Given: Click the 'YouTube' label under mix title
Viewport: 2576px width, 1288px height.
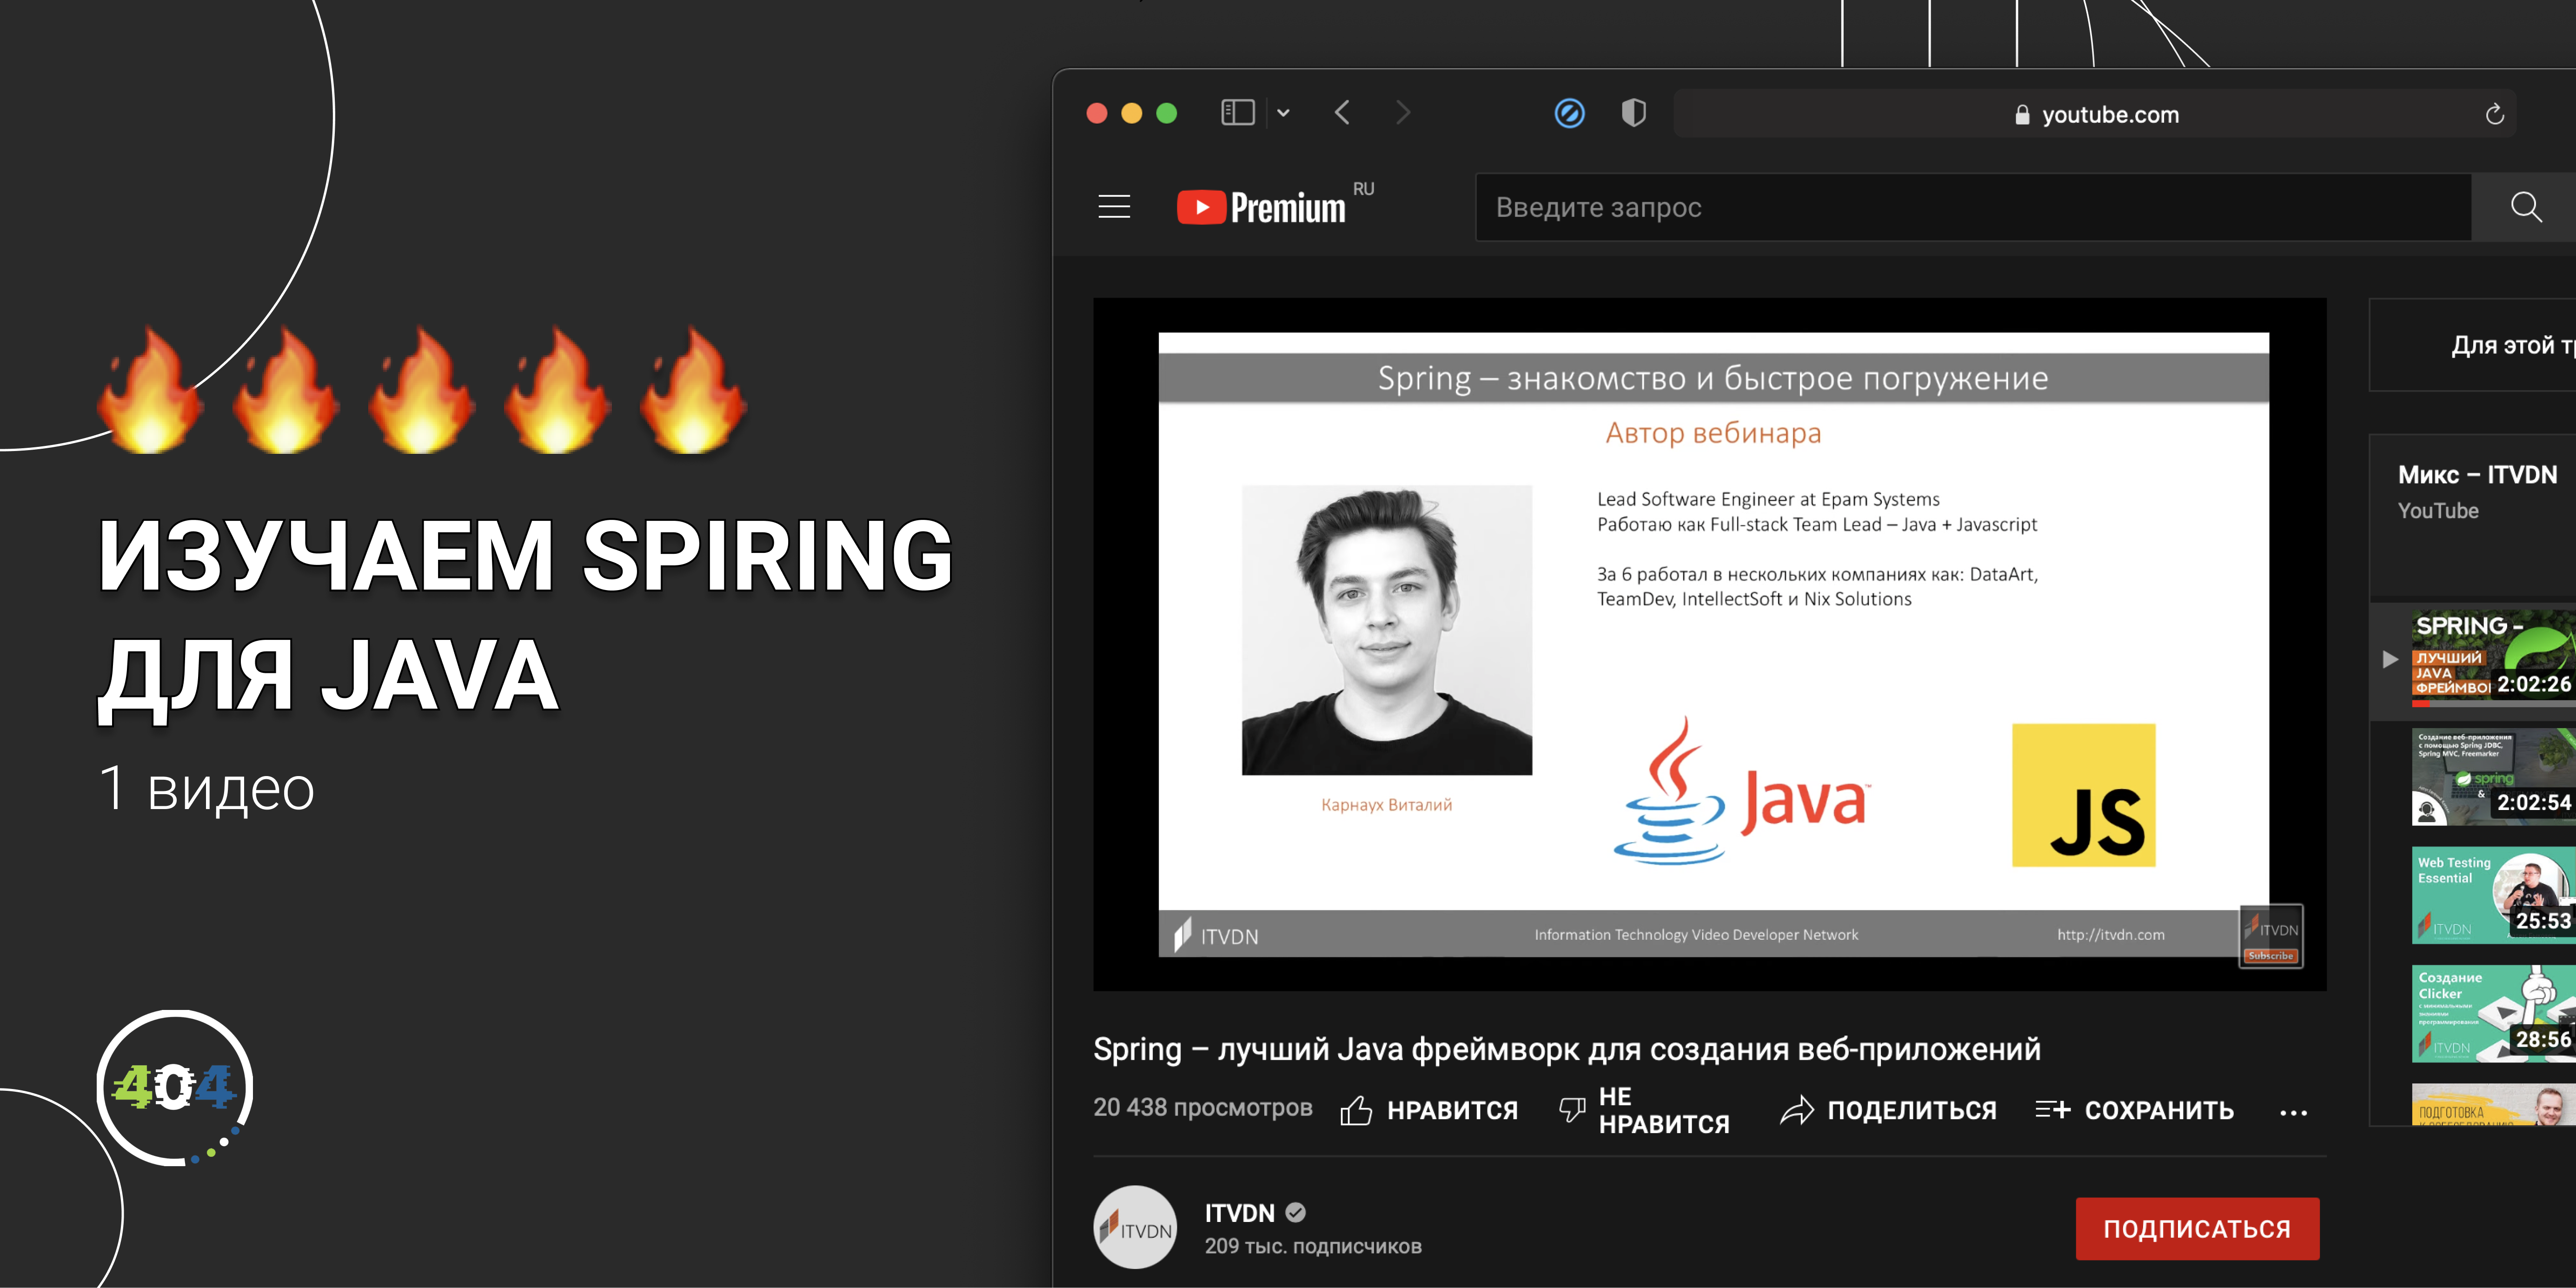Looking at the screenshot, I should tap(2438, 511).
